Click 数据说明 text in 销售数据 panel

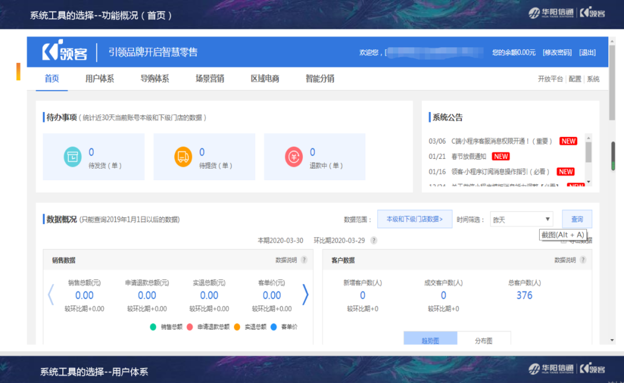[x=286, y=260]
